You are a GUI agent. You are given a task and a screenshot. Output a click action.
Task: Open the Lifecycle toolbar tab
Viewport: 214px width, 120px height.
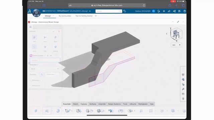133,104
